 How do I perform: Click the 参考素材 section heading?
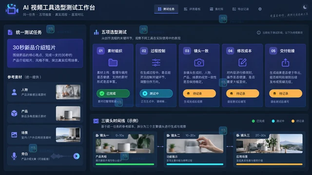pyautogui.click(x=15, y=77)
